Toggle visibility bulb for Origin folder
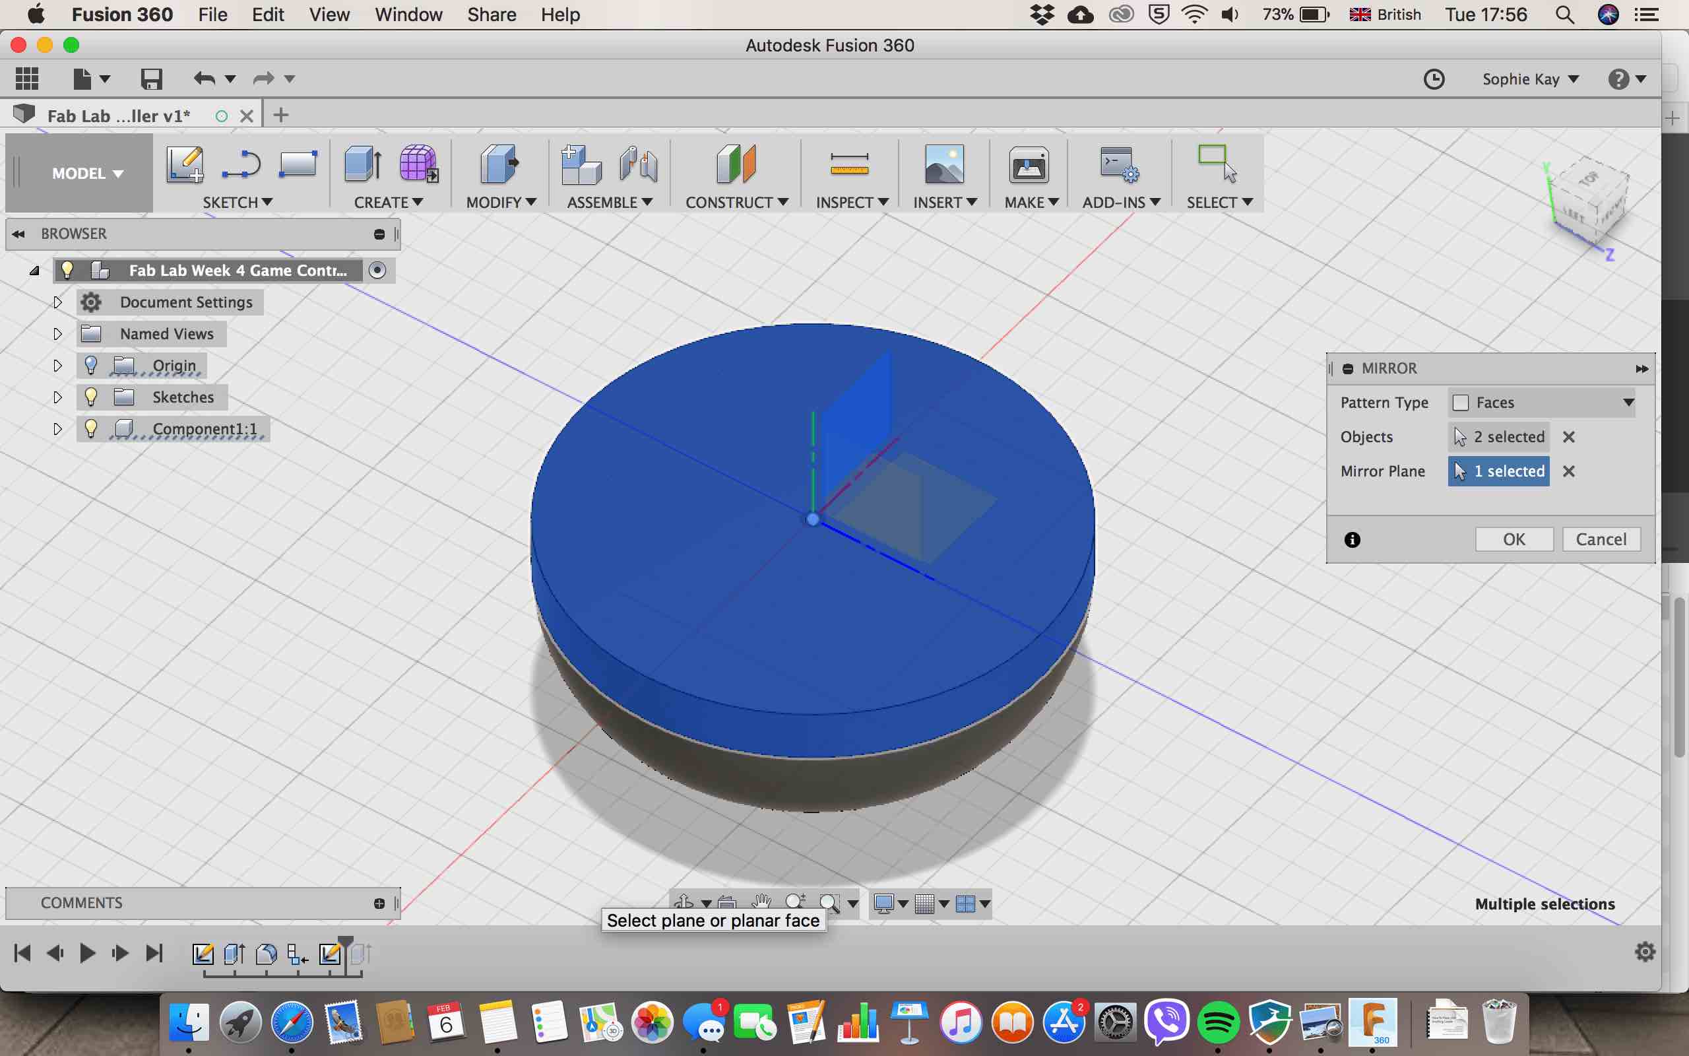The image size is (1689, 1056). (x=91, y=365)
